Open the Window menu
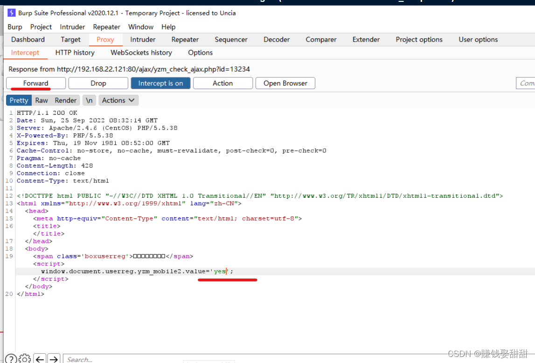Image resolution: width=535 pixels, height=363 pixels. [140, 27]
